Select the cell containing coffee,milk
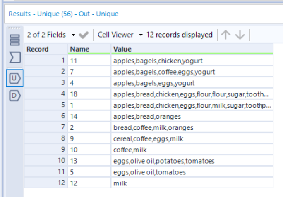Image resolution: width=283 pixels, height=197 pixels. pyautogui.click(x=192, y=150)
